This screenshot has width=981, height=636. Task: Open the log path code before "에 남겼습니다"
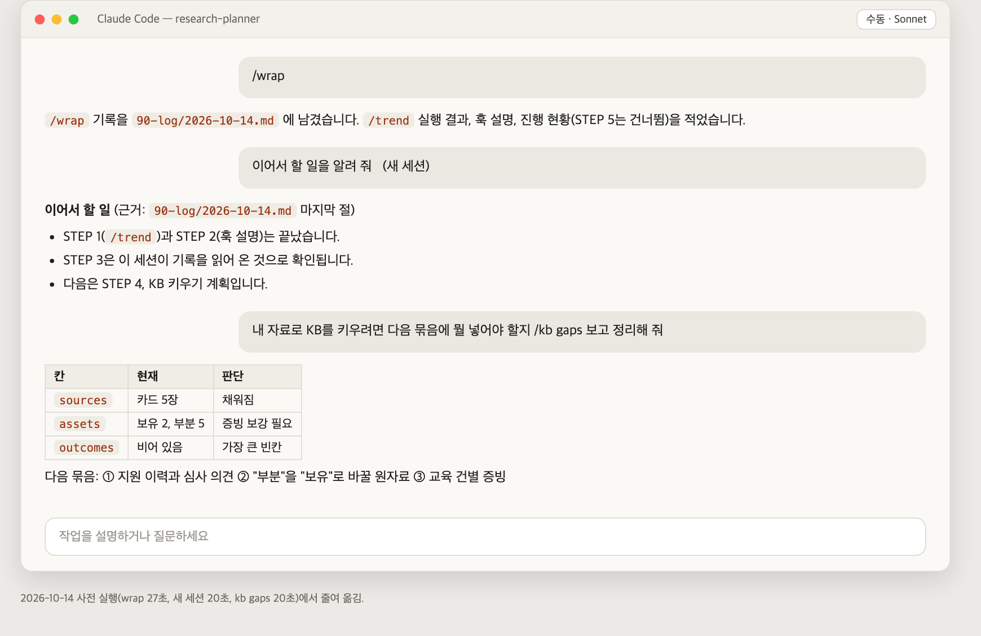click(205, 120)
